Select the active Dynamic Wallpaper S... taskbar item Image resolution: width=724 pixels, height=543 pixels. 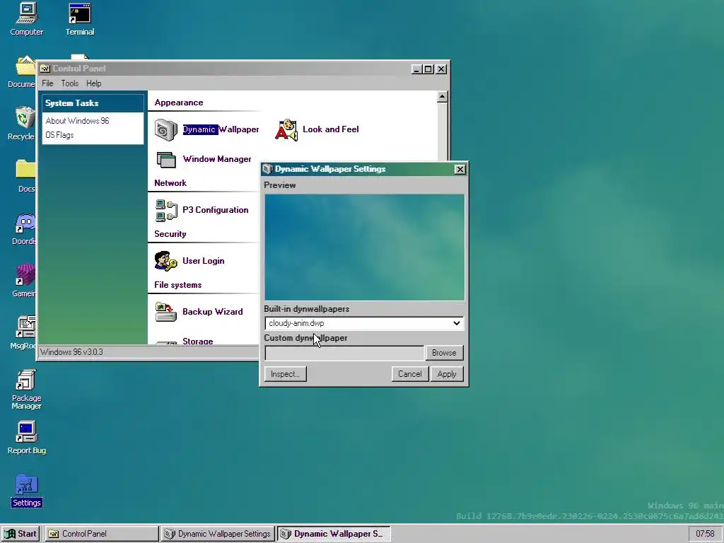[x=334, y=534]
